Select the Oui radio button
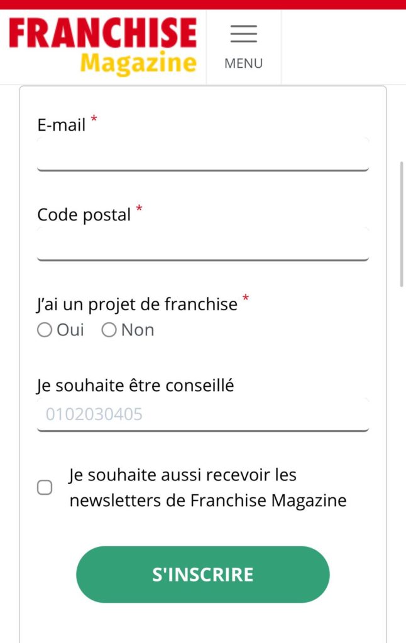The height and width of the screenshot is (643, 406). point(45,330)
